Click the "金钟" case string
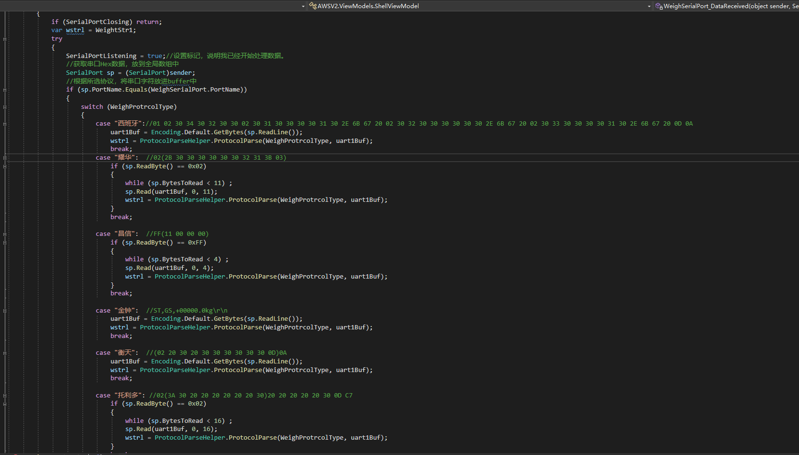 124,311
